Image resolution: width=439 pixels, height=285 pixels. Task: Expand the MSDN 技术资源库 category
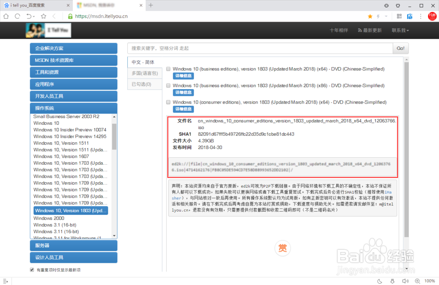point(74,60)
